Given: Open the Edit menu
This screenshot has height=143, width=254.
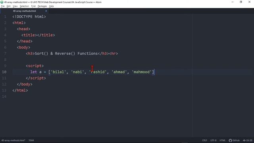Looking at the screenshot, I should 8,6.
